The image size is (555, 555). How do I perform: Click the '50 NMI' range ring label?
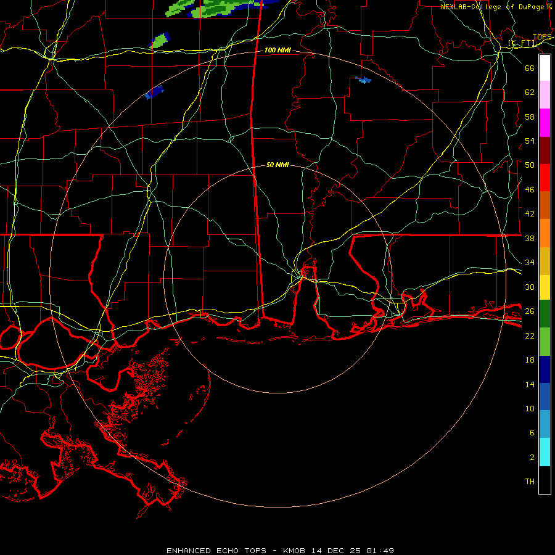[x=277, y=165]
